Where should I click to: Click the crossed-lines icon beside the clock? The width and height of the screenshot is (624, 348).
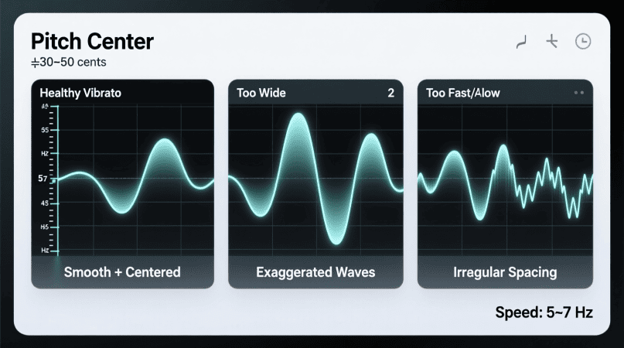(551, 42)
